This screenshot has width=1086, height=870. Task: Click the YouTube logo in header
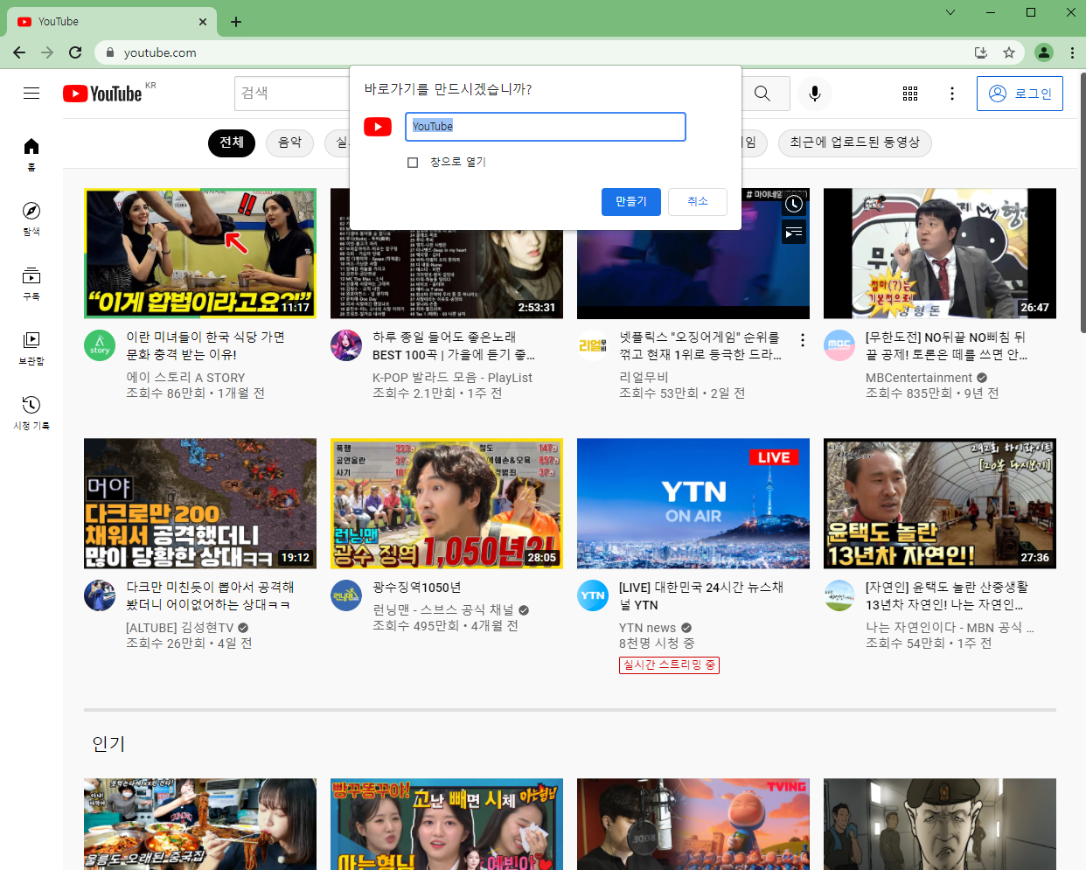[x=102, y=94]
